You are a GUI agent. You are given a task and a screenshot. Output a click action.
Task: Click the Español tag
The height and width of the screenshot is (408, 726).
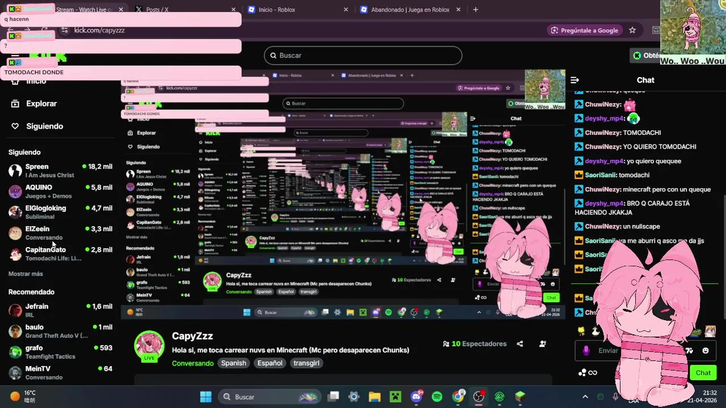[270, 363]
